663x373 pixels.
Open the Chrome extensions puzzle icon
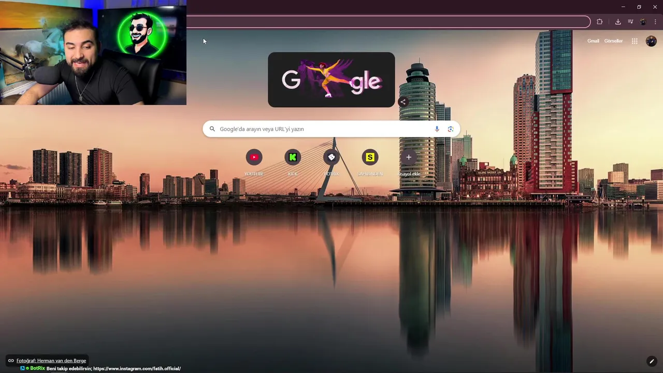(x=599, y=22)
